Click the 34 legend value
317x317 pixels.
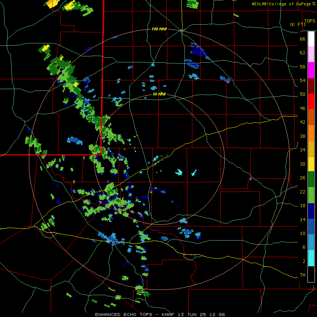(x=303, y=150)
